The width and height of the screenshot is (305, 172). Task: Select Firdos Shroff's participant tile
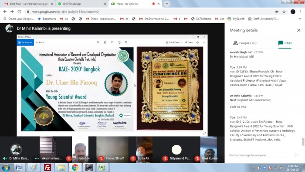(112, 150)
